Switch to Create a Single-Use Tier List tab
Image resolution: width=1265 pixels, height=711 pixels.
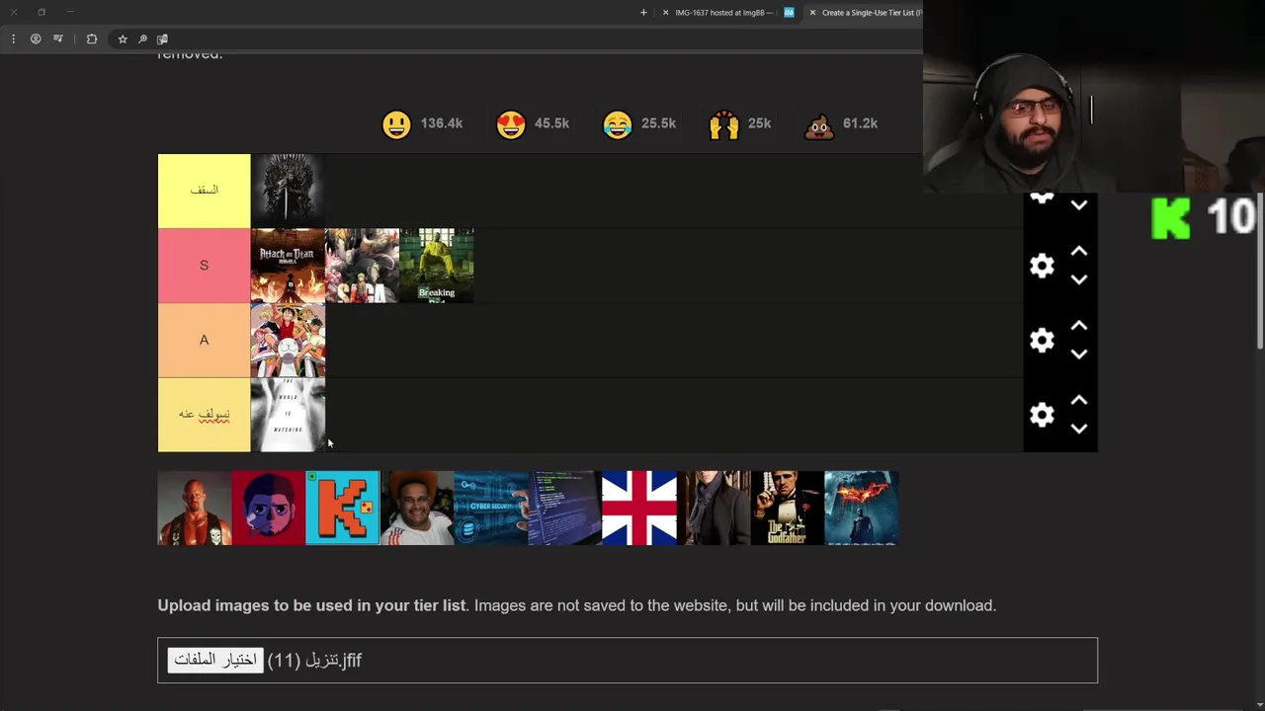(x=864, y=12)
